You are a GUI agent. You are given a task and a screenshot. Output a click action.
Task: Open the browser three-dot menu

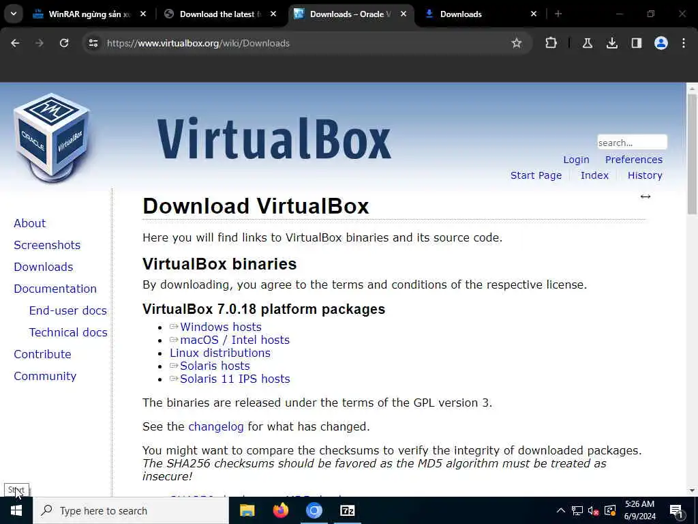point(684,43)
